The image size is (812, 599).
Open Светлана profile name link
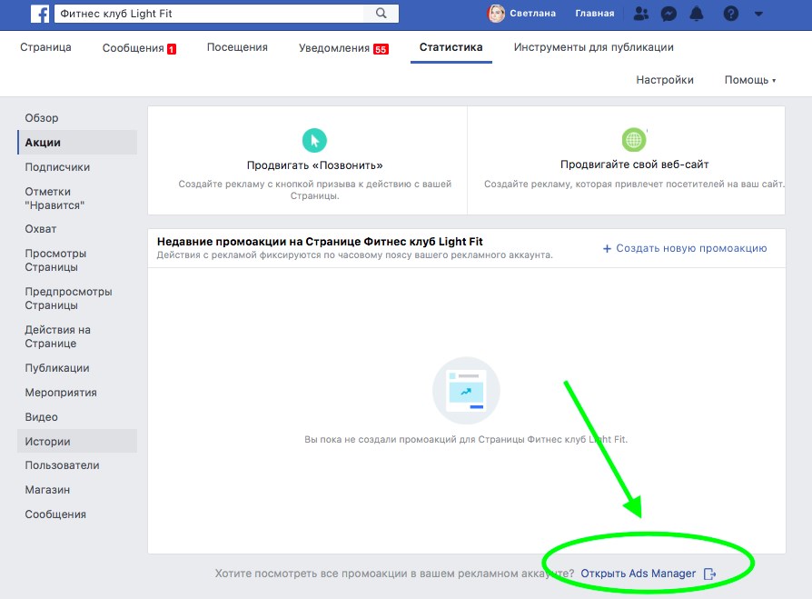532,14
